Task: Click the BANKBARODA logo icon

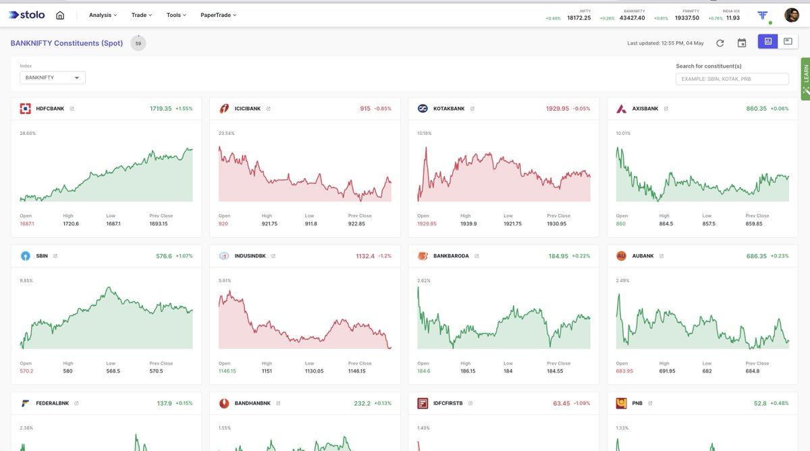Action: (423, 256)
